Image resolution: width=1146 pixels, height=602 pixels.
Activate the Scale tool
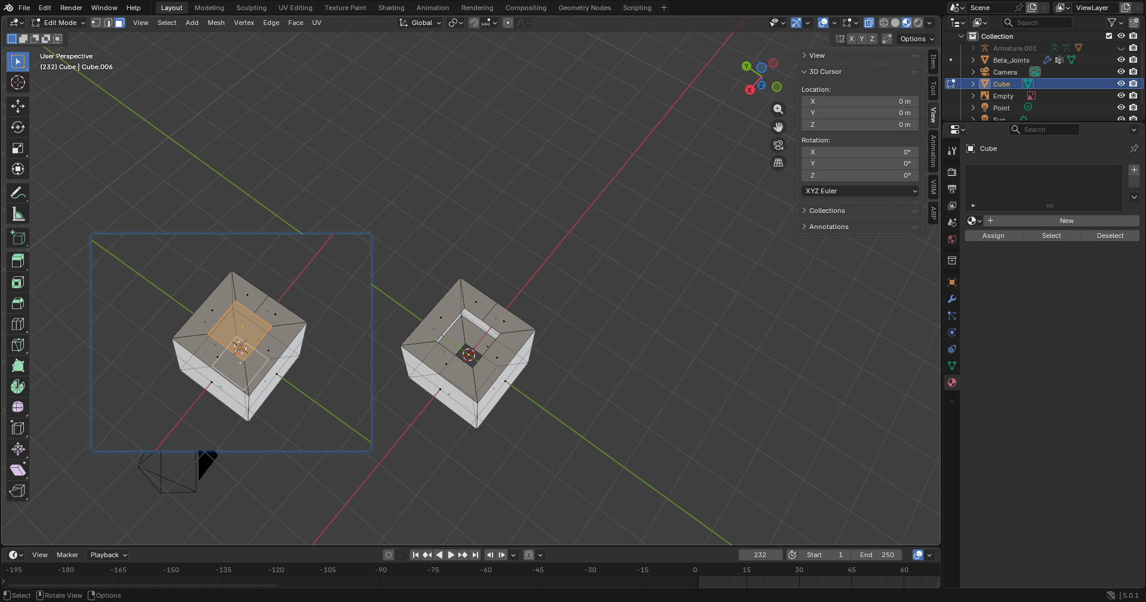pos(18,148)
